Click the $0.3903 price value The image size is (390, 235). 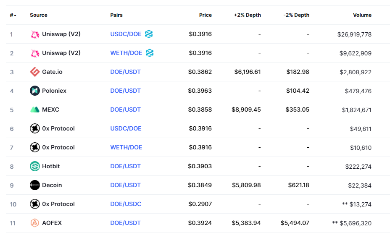pos(200,166)
